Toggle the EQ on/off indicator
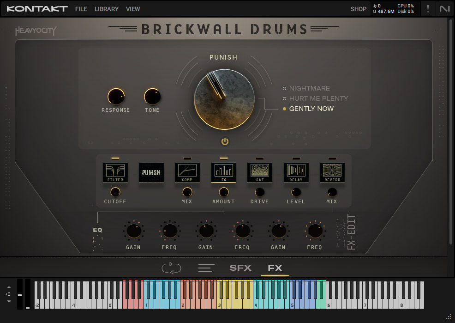The height and width of the screenshot is (323, 455). (224, 158)
